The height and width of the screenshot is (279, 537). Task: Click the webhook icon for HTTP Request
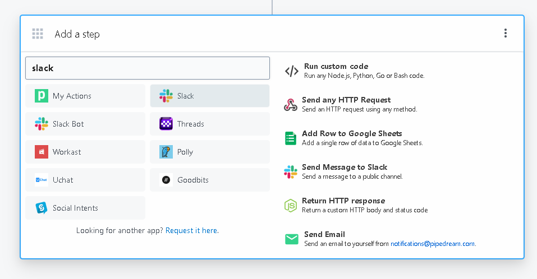[291, 105]
